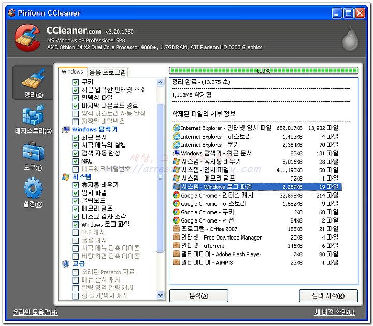Click the 100% progress bar
373x326 pixels.
click(264, 70)
